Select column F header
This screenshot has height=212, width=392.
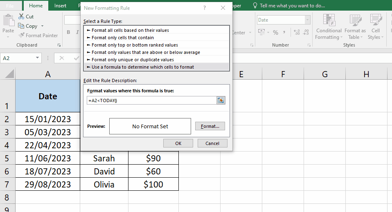click(x=283, y=74)
